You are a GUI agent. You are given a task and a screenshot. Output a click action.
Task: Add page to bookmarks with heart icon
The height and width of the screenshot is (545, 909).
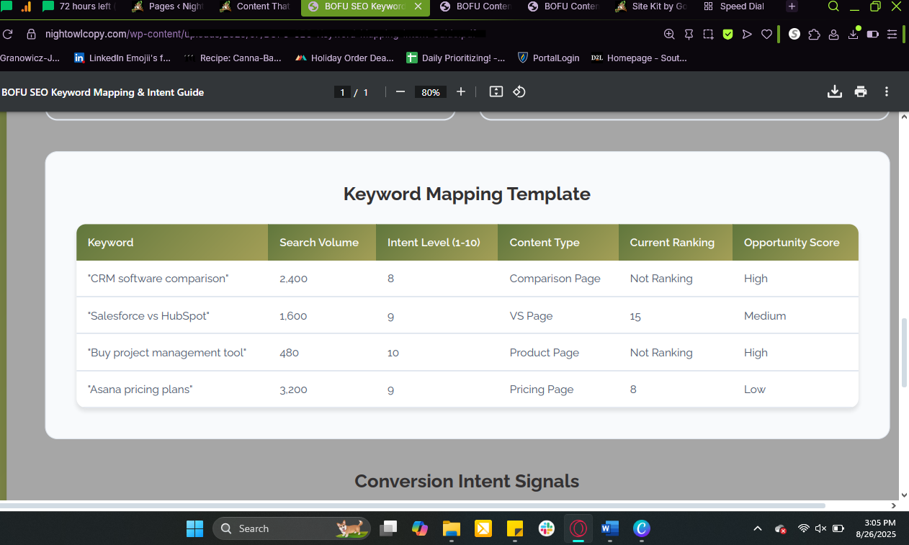point(767,35)
